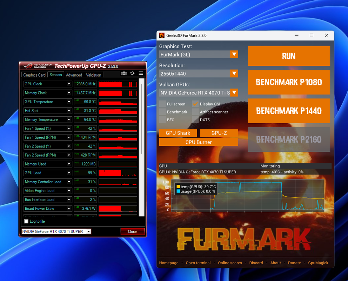
Task: Click the Open terminal link
Action: point(198,263)
